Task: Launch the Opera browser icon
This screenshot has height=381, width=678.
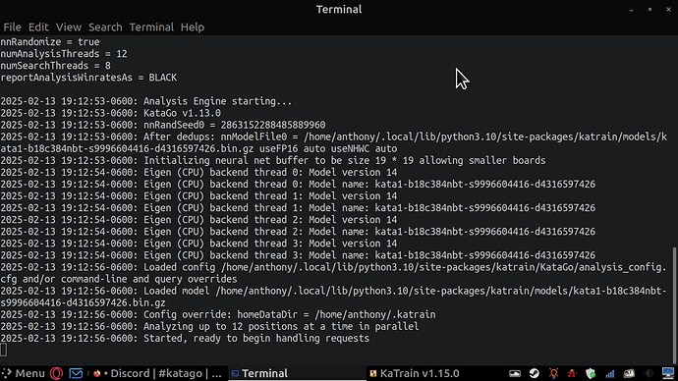Action: point(57,373)
